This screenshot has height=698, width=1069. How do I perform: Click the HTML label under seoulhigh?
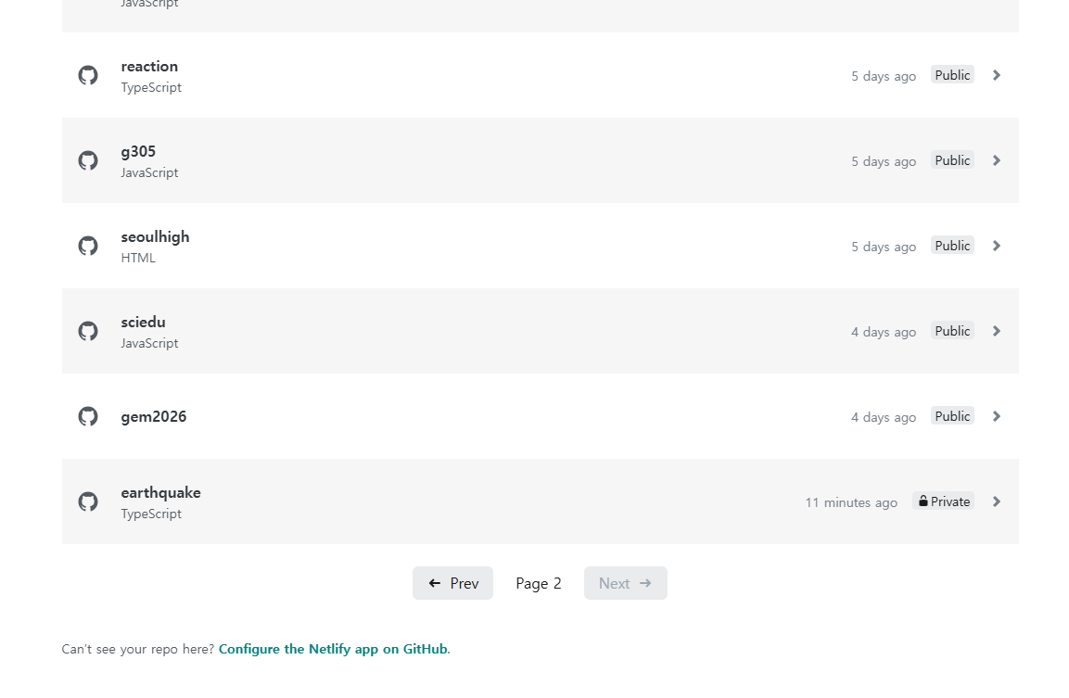(138, 258)
